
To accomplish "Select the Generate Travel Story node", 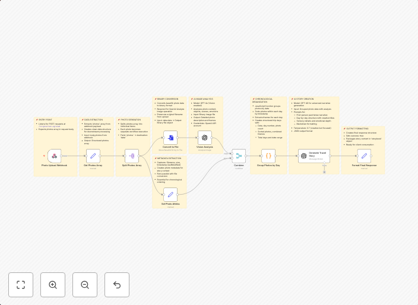I will click(314, 156).
